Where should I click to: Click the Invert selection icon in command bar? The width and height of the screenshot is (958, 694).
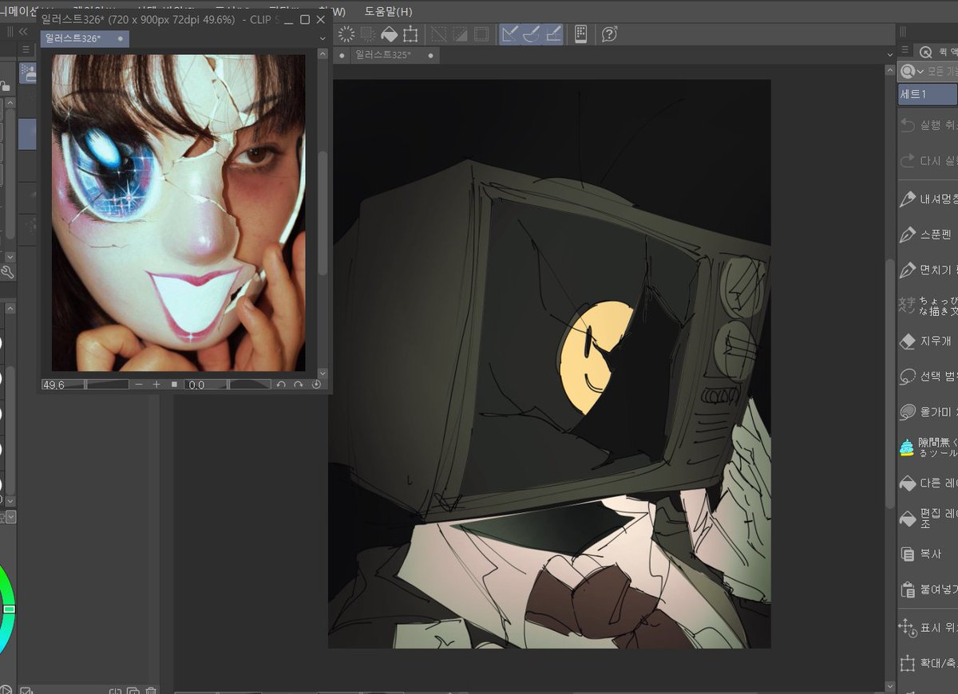point(461,34)
